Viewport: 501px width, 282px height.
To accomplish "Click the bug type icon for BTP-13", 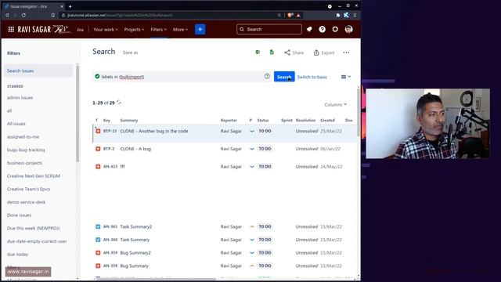I will [x=98, y=131].
